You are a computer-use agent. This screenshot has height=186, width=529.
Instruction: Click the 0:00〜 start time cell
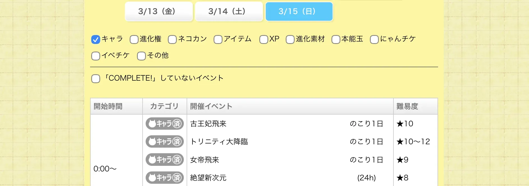(x=105, y=169)
